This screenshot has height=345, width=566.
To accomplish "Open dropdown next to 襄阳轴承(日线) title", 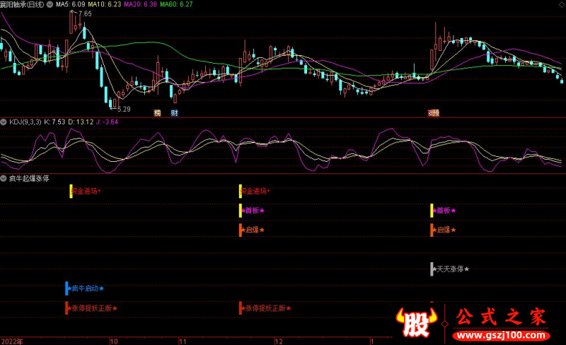I will 48,4.
